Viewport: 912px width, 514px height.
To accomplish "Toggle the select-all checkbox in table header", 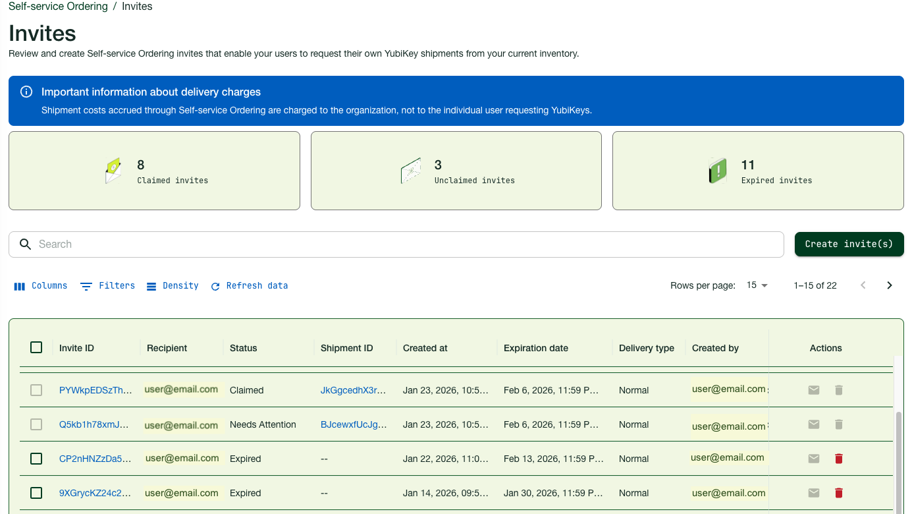I will (36, 347).
